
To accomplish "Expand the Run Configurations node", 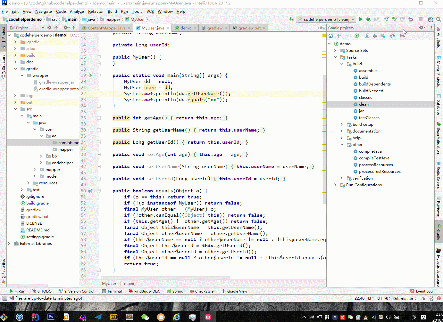I will (335, 185).
